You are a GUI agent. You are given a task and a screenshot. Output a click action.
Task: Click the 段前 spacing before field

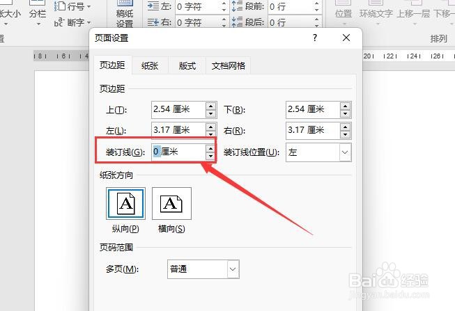click(x=291, y=6)
